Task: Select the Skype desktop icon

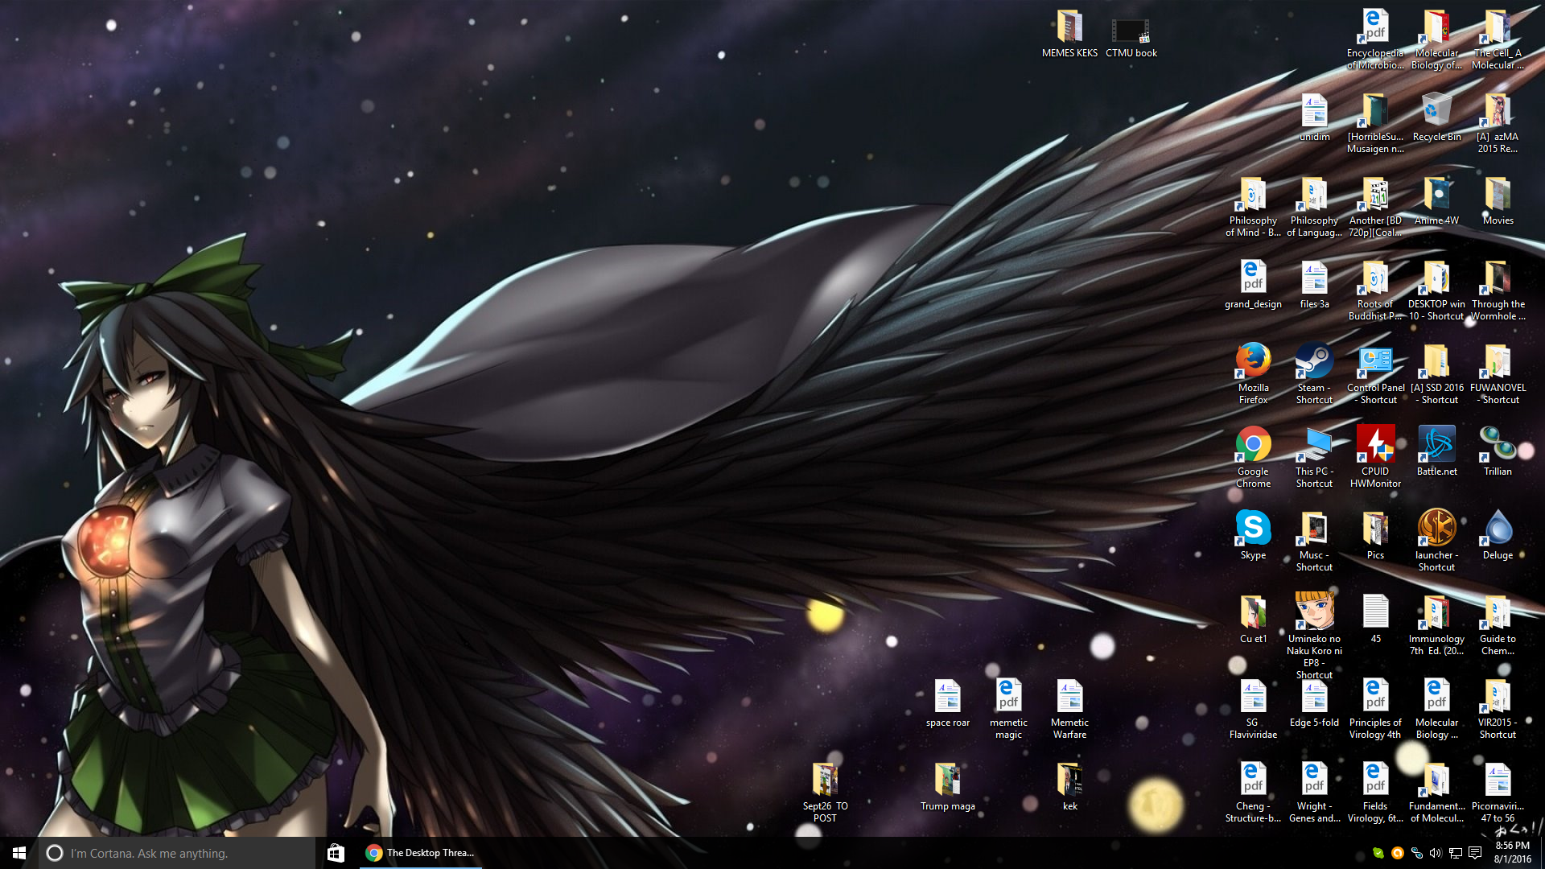Action: pyautogui.click(x=1253, y=536)
